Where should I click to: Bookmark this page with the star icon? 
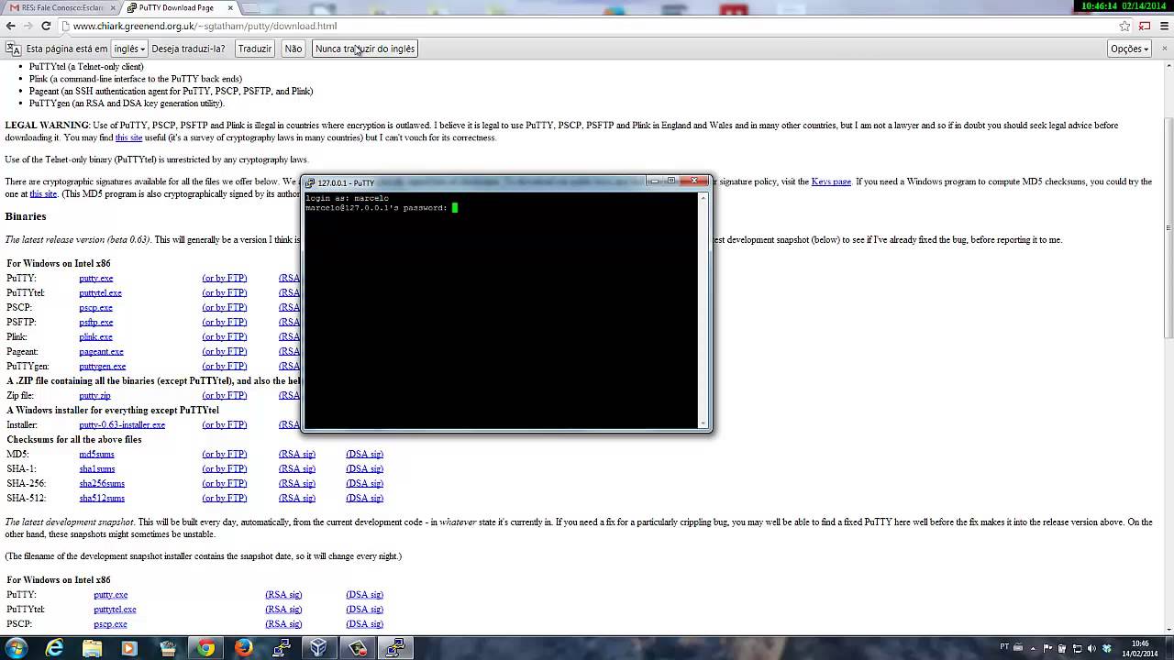tap(1124, 26)
